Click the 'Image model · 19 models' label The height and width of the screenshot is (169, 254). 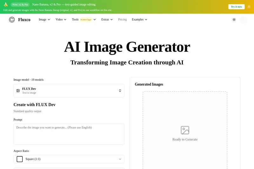pos(29,80)
